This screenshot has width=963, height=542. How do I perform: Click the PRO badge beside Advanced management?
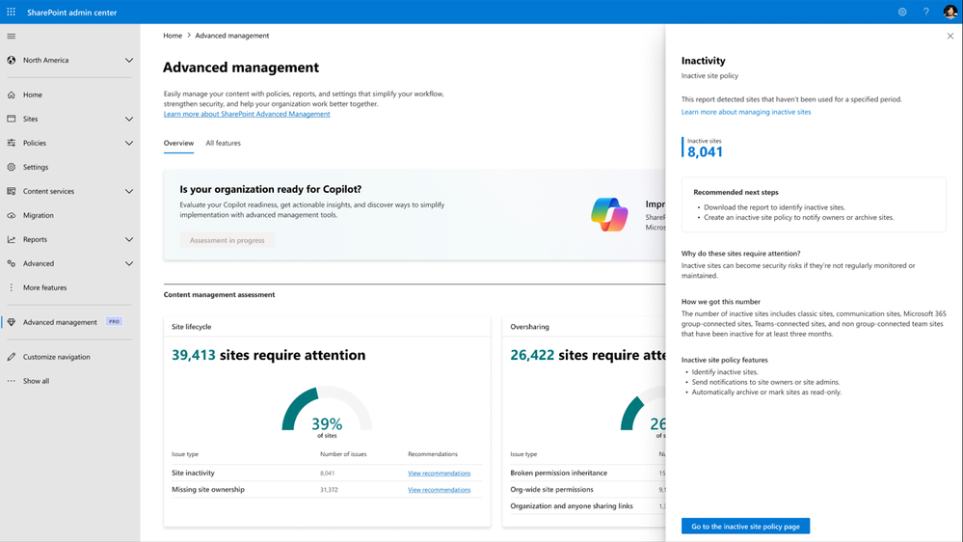click(x=115, y=321)
